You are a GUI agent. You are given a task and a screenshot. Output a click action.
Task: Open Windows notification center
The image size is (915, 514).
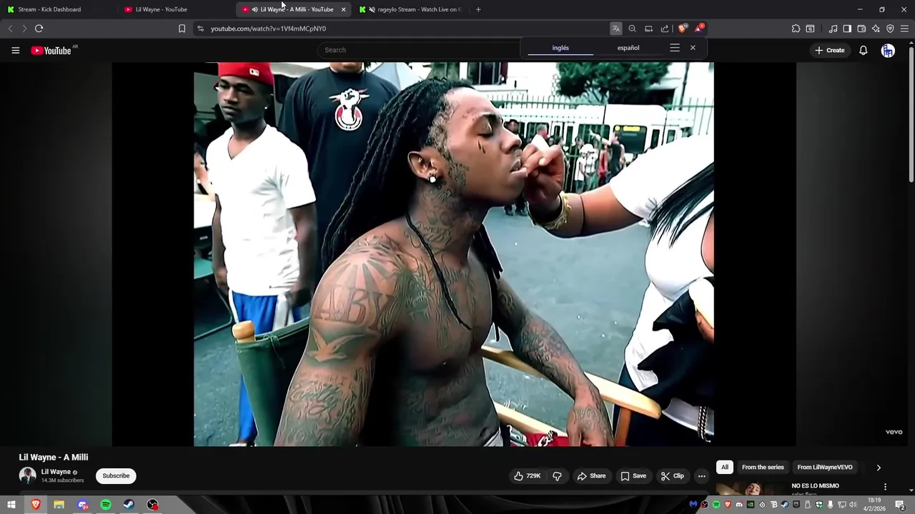[x=900, y=505]
